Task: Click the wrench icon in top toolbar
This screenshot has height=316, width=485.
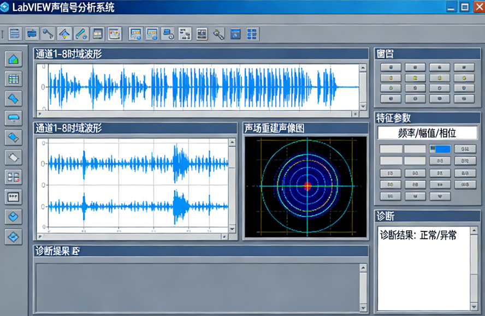Action: (48, 34)
